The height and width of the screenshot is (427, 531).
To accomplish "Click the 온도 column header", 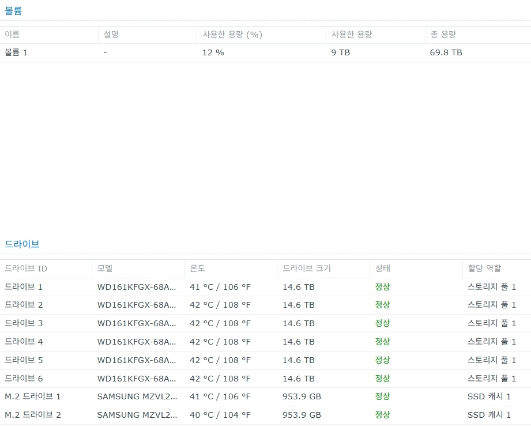I will point(197,269).
